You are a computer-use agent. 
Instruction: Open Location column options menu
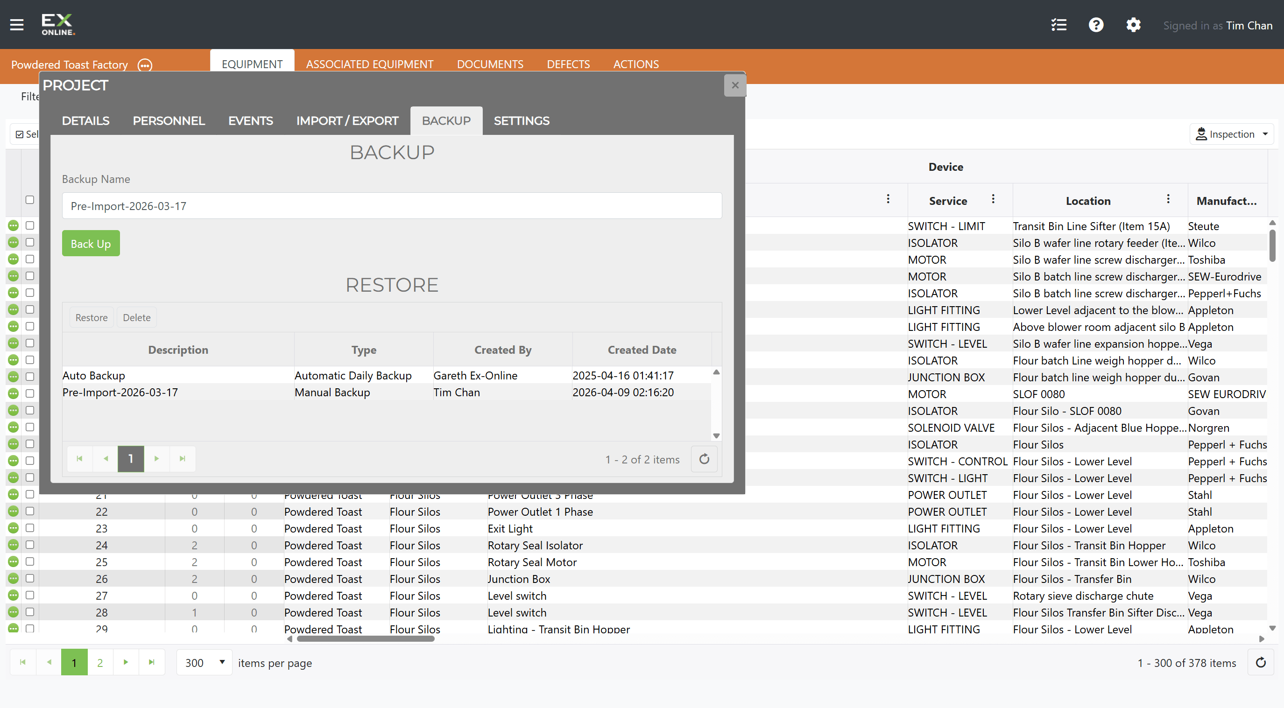pyautogui.click(x=1168, y=199)
